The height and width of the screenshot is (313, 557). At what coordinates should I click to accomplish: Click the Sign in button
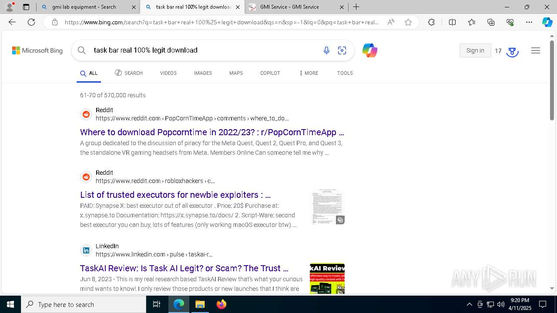[x=475, y=50]
